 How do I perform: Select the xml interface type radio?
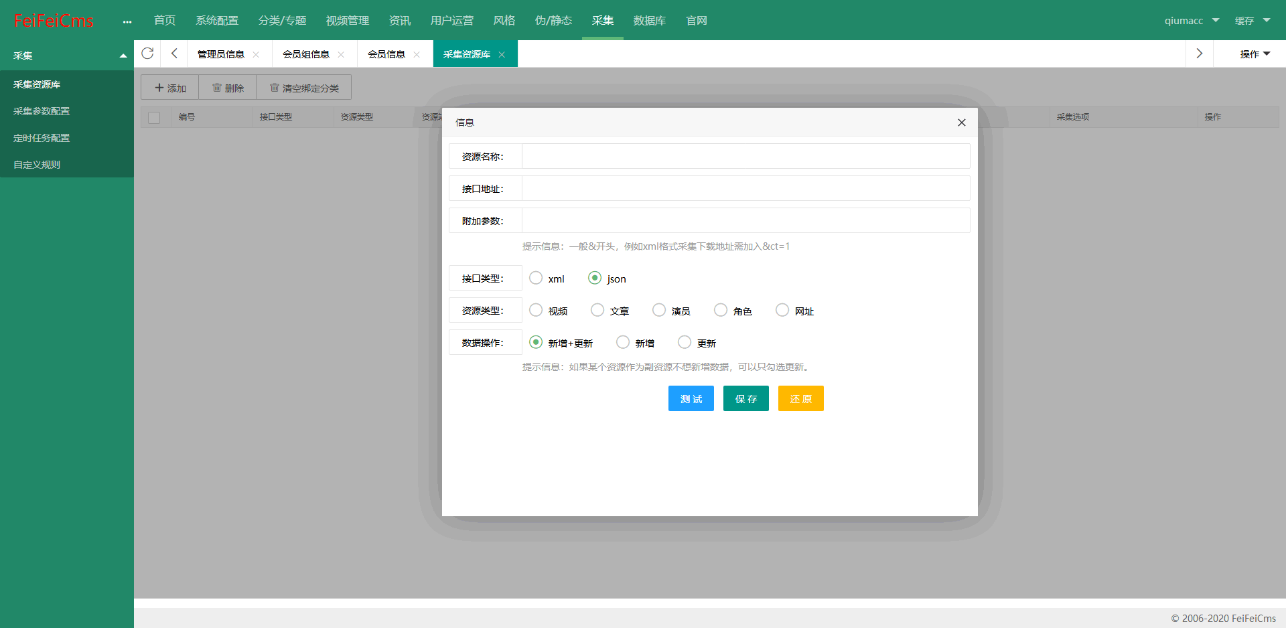tap(536, 278)
